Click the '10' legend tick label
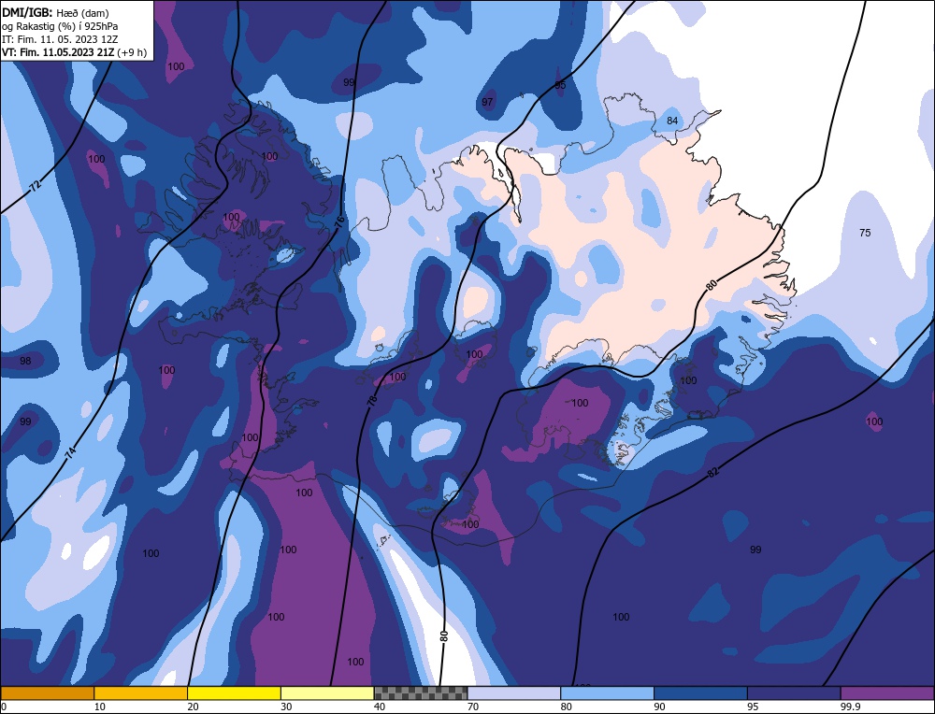Screen dimensions: 935x714 click(100, 707)
